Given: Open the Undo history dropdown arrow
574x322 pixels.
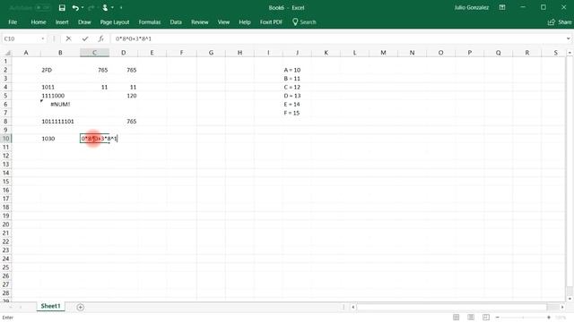Looking at the screenshot, I should [x=83, y=8].
